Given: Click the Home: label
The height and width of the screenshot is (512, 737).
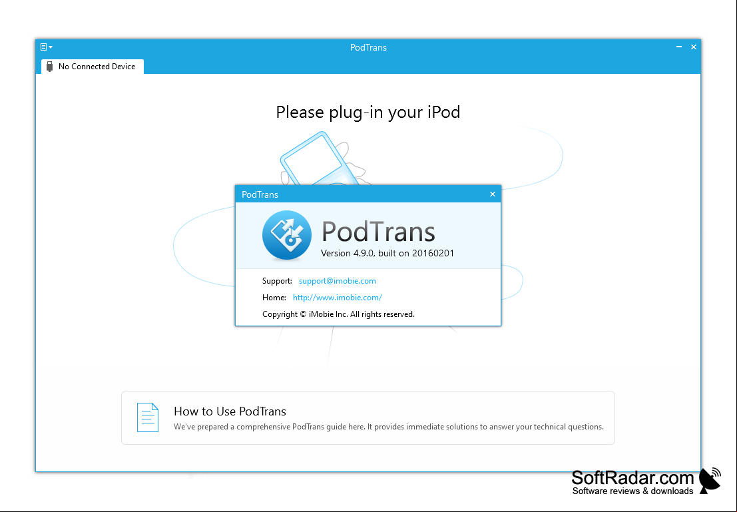Looking at the screenshot, I should pyautogui.click(x=274, y=297).
